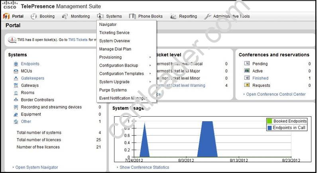Click the green Booked Endpoints legend swatch
This screenshot has height=173, width=317.
[270, 121]
